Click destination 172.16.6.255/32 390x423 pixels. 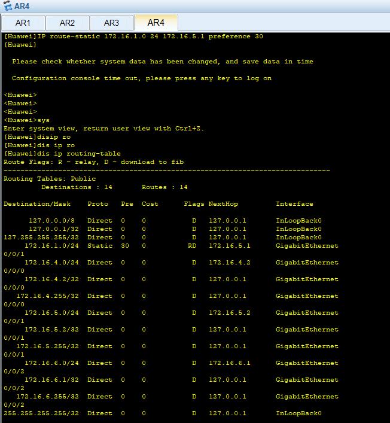tap(48, 396)
